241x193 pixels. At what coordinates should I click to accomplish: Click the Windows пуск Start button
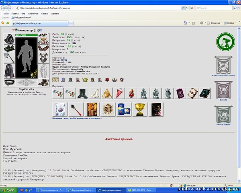(x=8, y=190)
